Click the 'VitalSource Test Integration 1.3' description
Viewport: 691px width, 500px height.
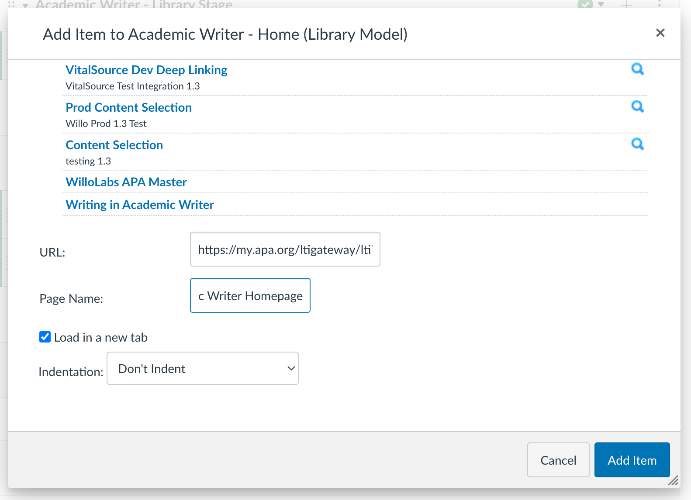click(133, 86)
